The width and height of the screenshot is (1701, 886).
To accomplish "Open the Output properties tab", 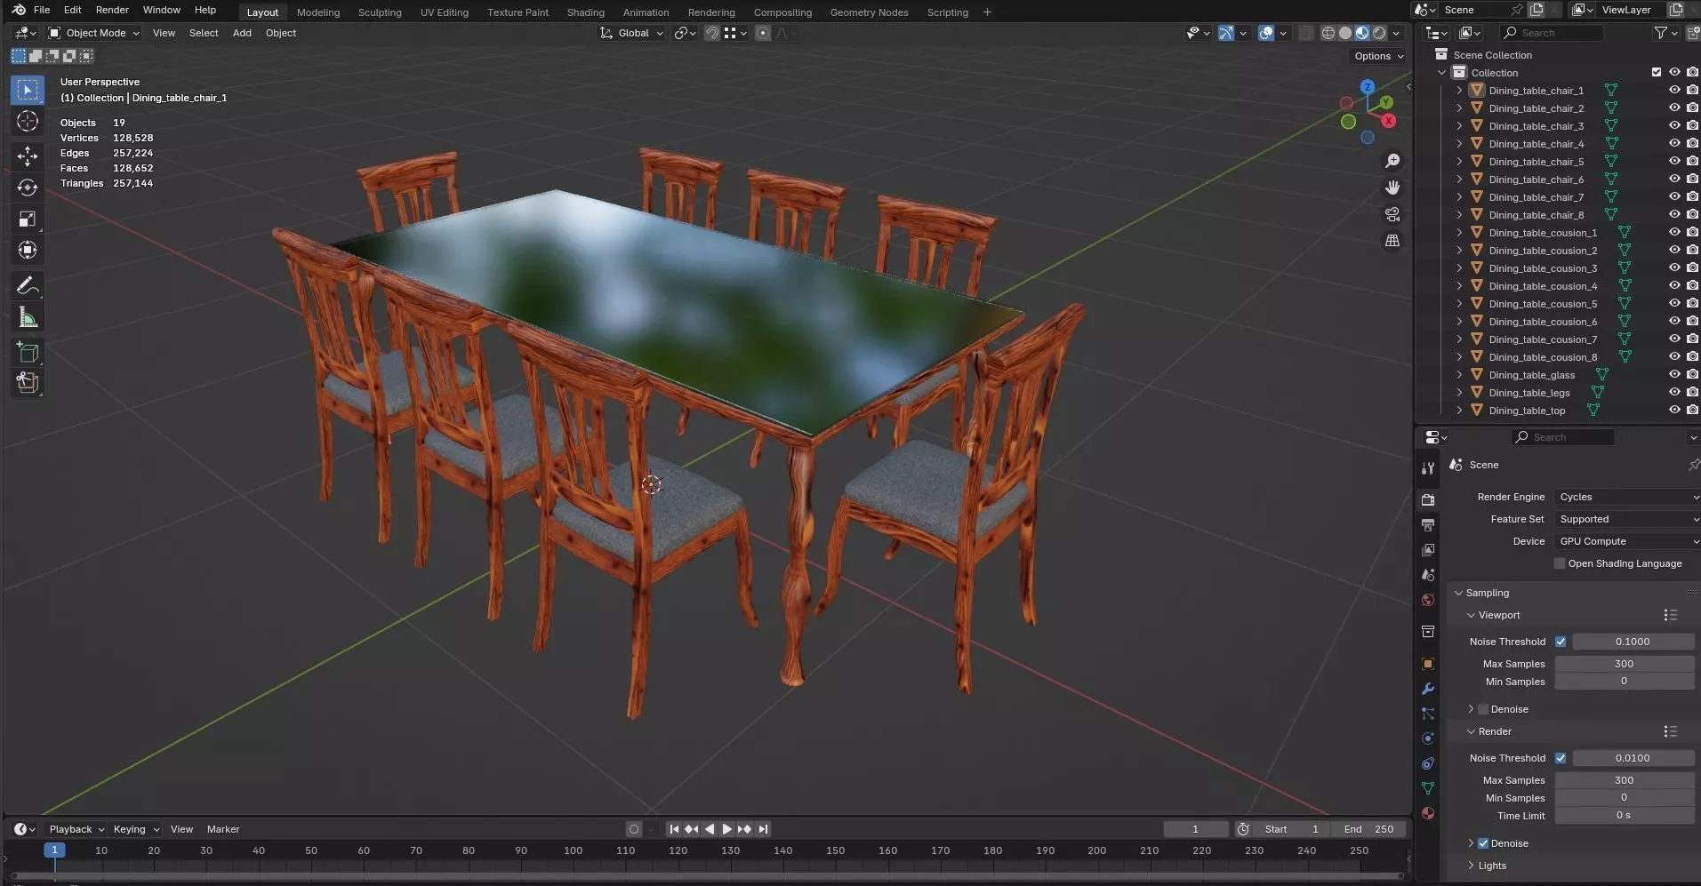I will click(x=1428, y=525).
